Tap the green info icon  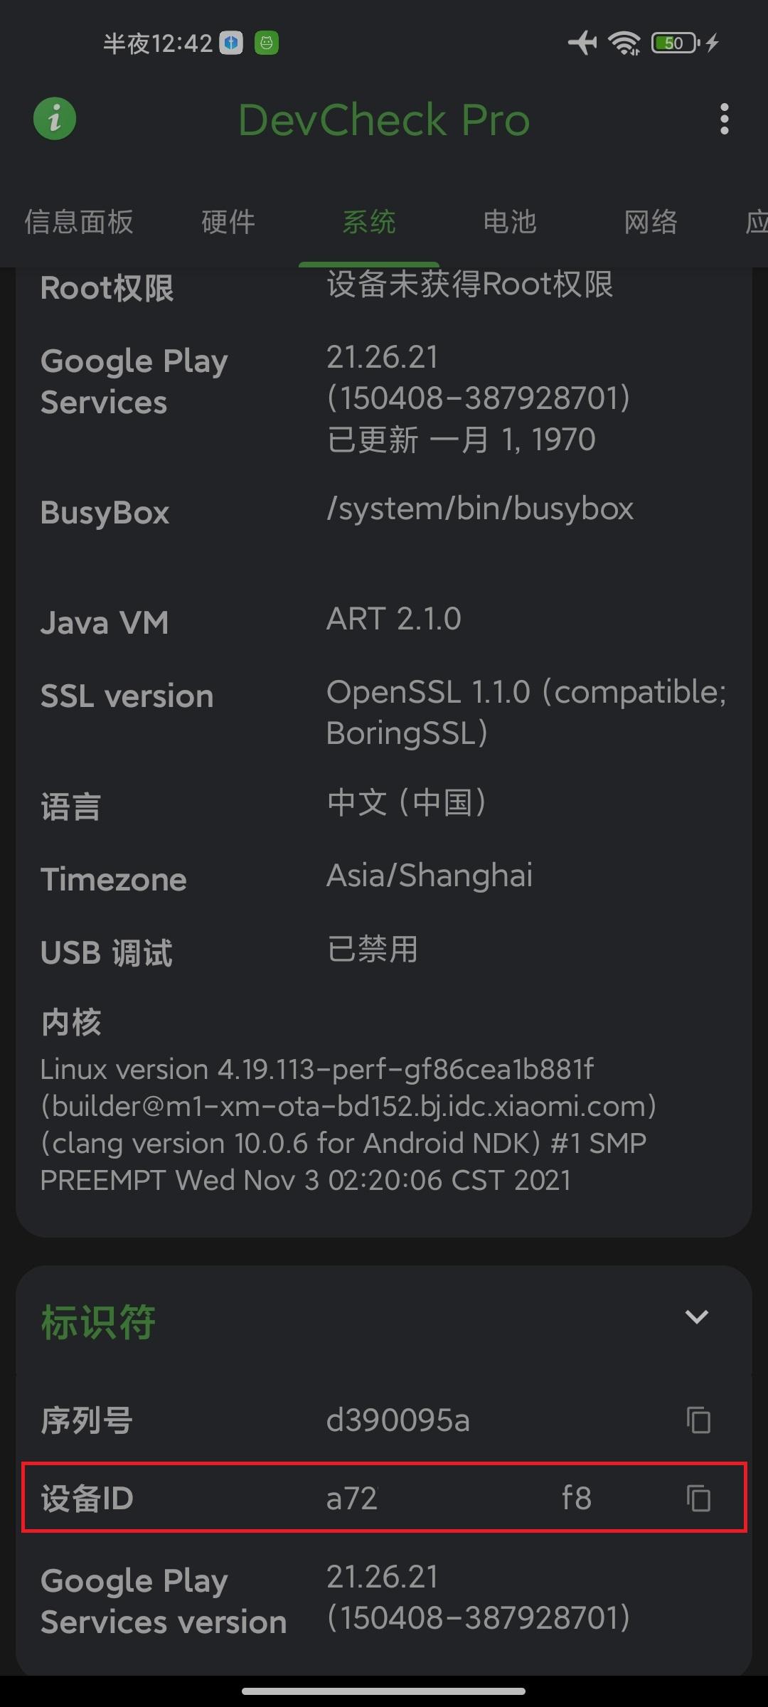[x=55, y=119]
